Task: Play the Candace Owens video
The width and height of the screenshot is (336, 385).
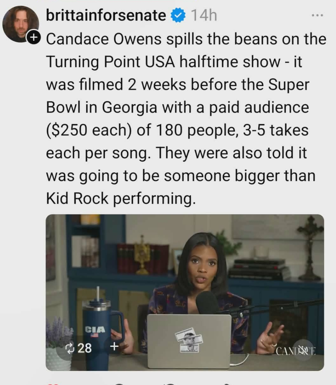Action: pos(185,293)
